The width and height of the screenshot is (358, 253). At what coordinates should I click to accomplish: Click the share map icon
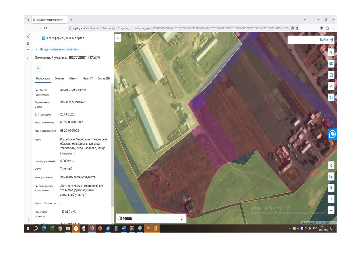[x=331, y=86]
